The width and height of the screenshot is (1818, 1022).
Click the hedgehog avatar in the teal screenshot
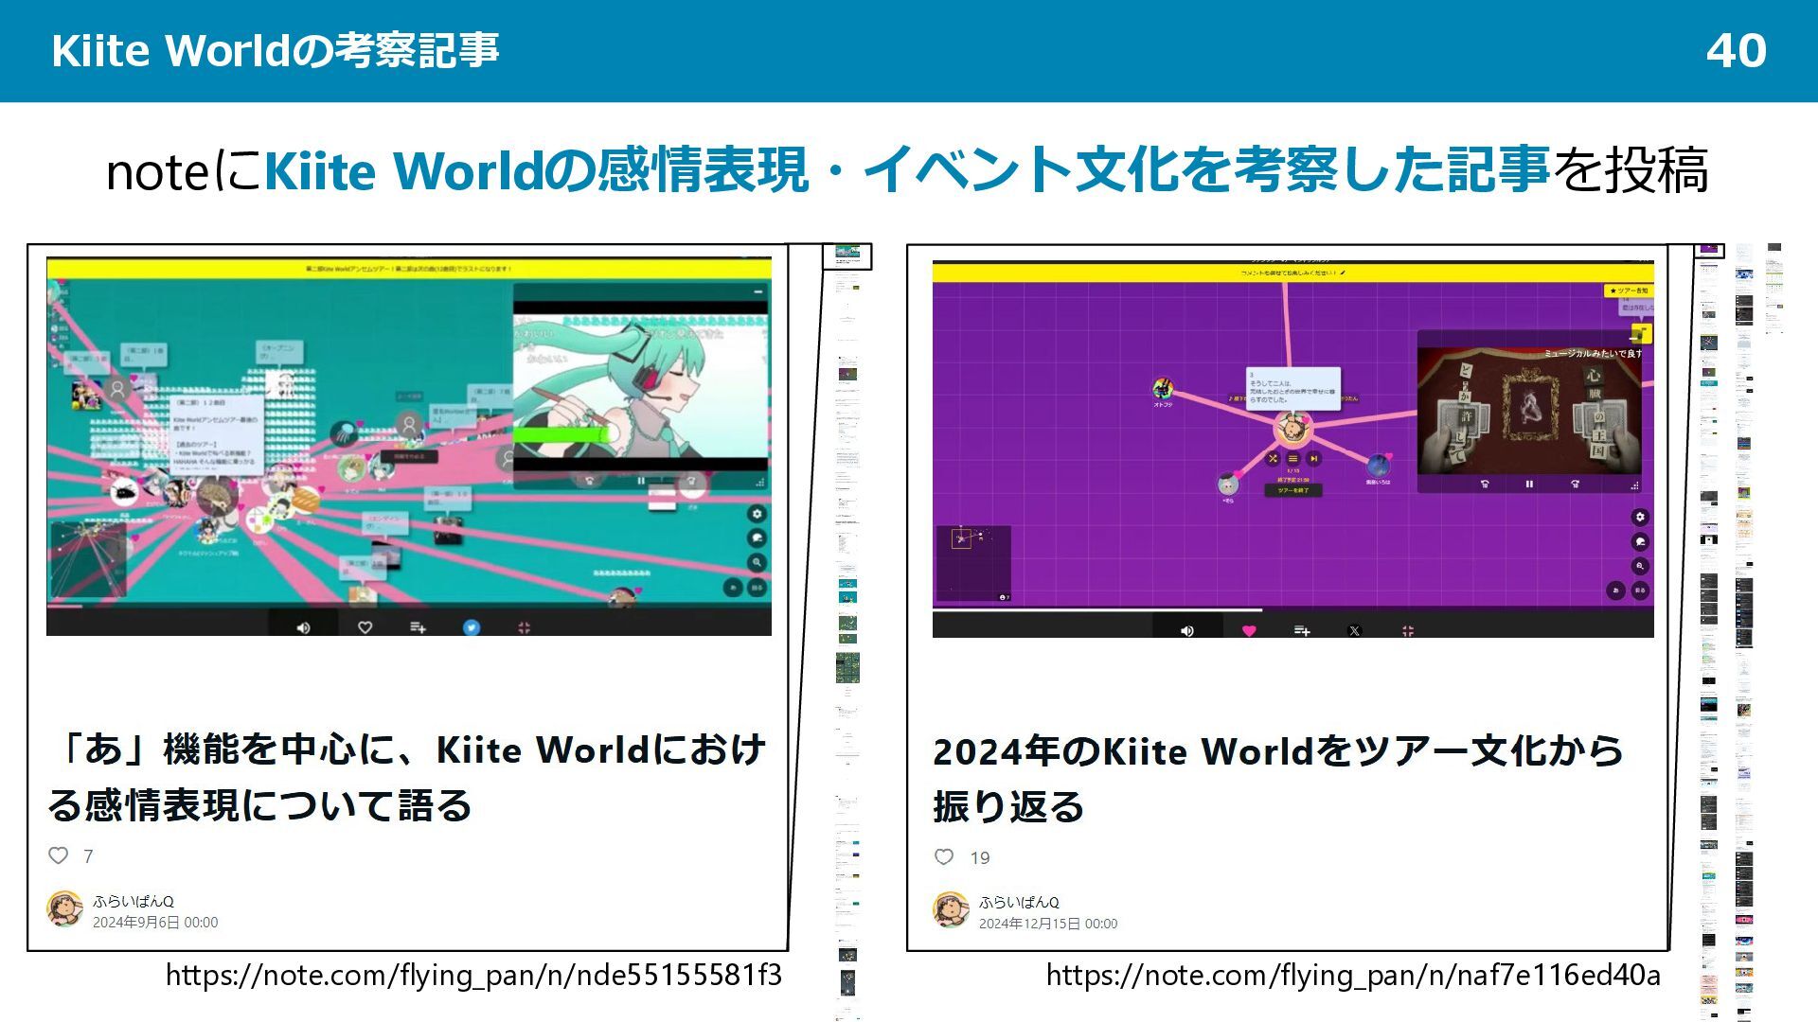[217, 497]
